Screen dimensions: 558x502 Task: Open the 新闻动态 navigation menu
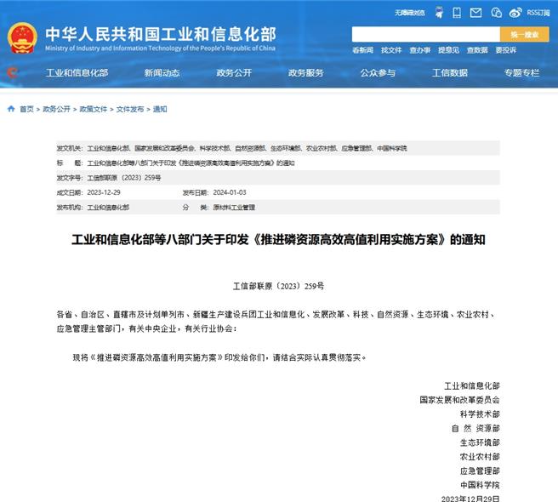(162, 73)
